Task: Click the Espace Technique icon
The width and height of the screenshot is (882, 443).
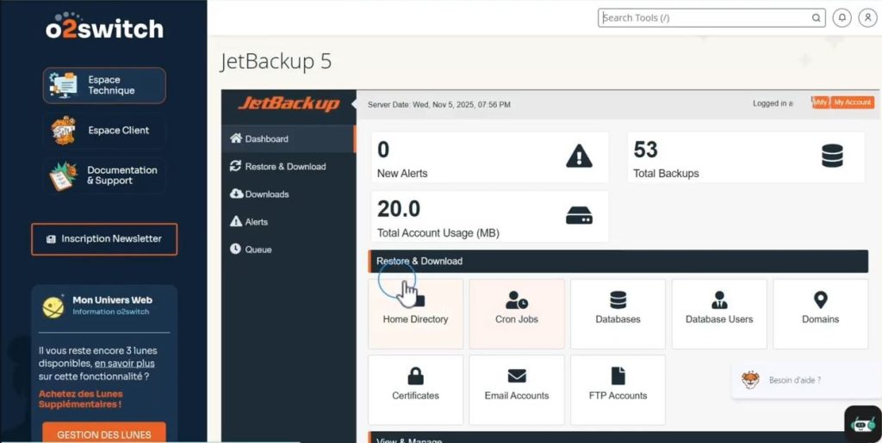Action: coord(64,85)
